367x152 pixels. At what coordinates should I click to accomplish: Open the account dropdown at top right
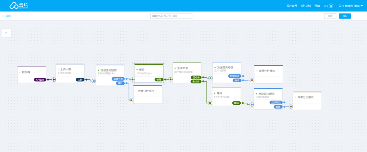click(351, 6)
